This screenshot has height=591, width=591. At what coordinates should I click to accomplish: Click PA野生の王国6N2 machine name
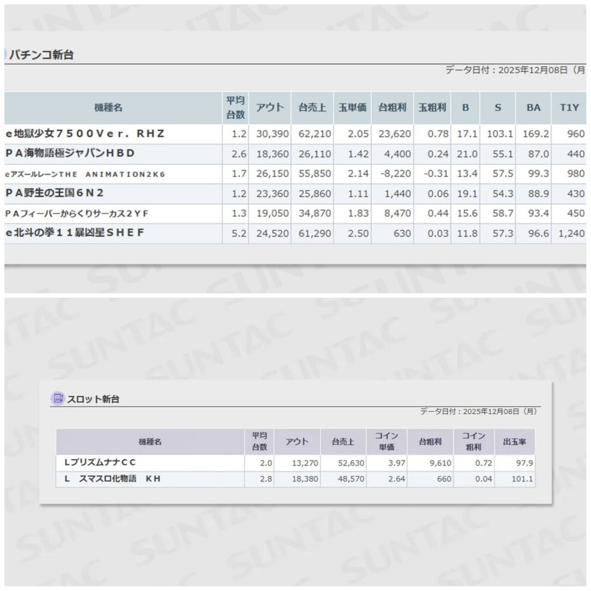[x=54, y=193]
